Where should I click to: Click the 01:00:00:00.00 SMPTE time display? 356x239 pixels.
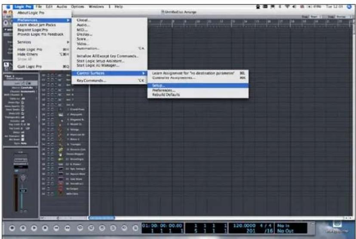(x=162, y=226)
